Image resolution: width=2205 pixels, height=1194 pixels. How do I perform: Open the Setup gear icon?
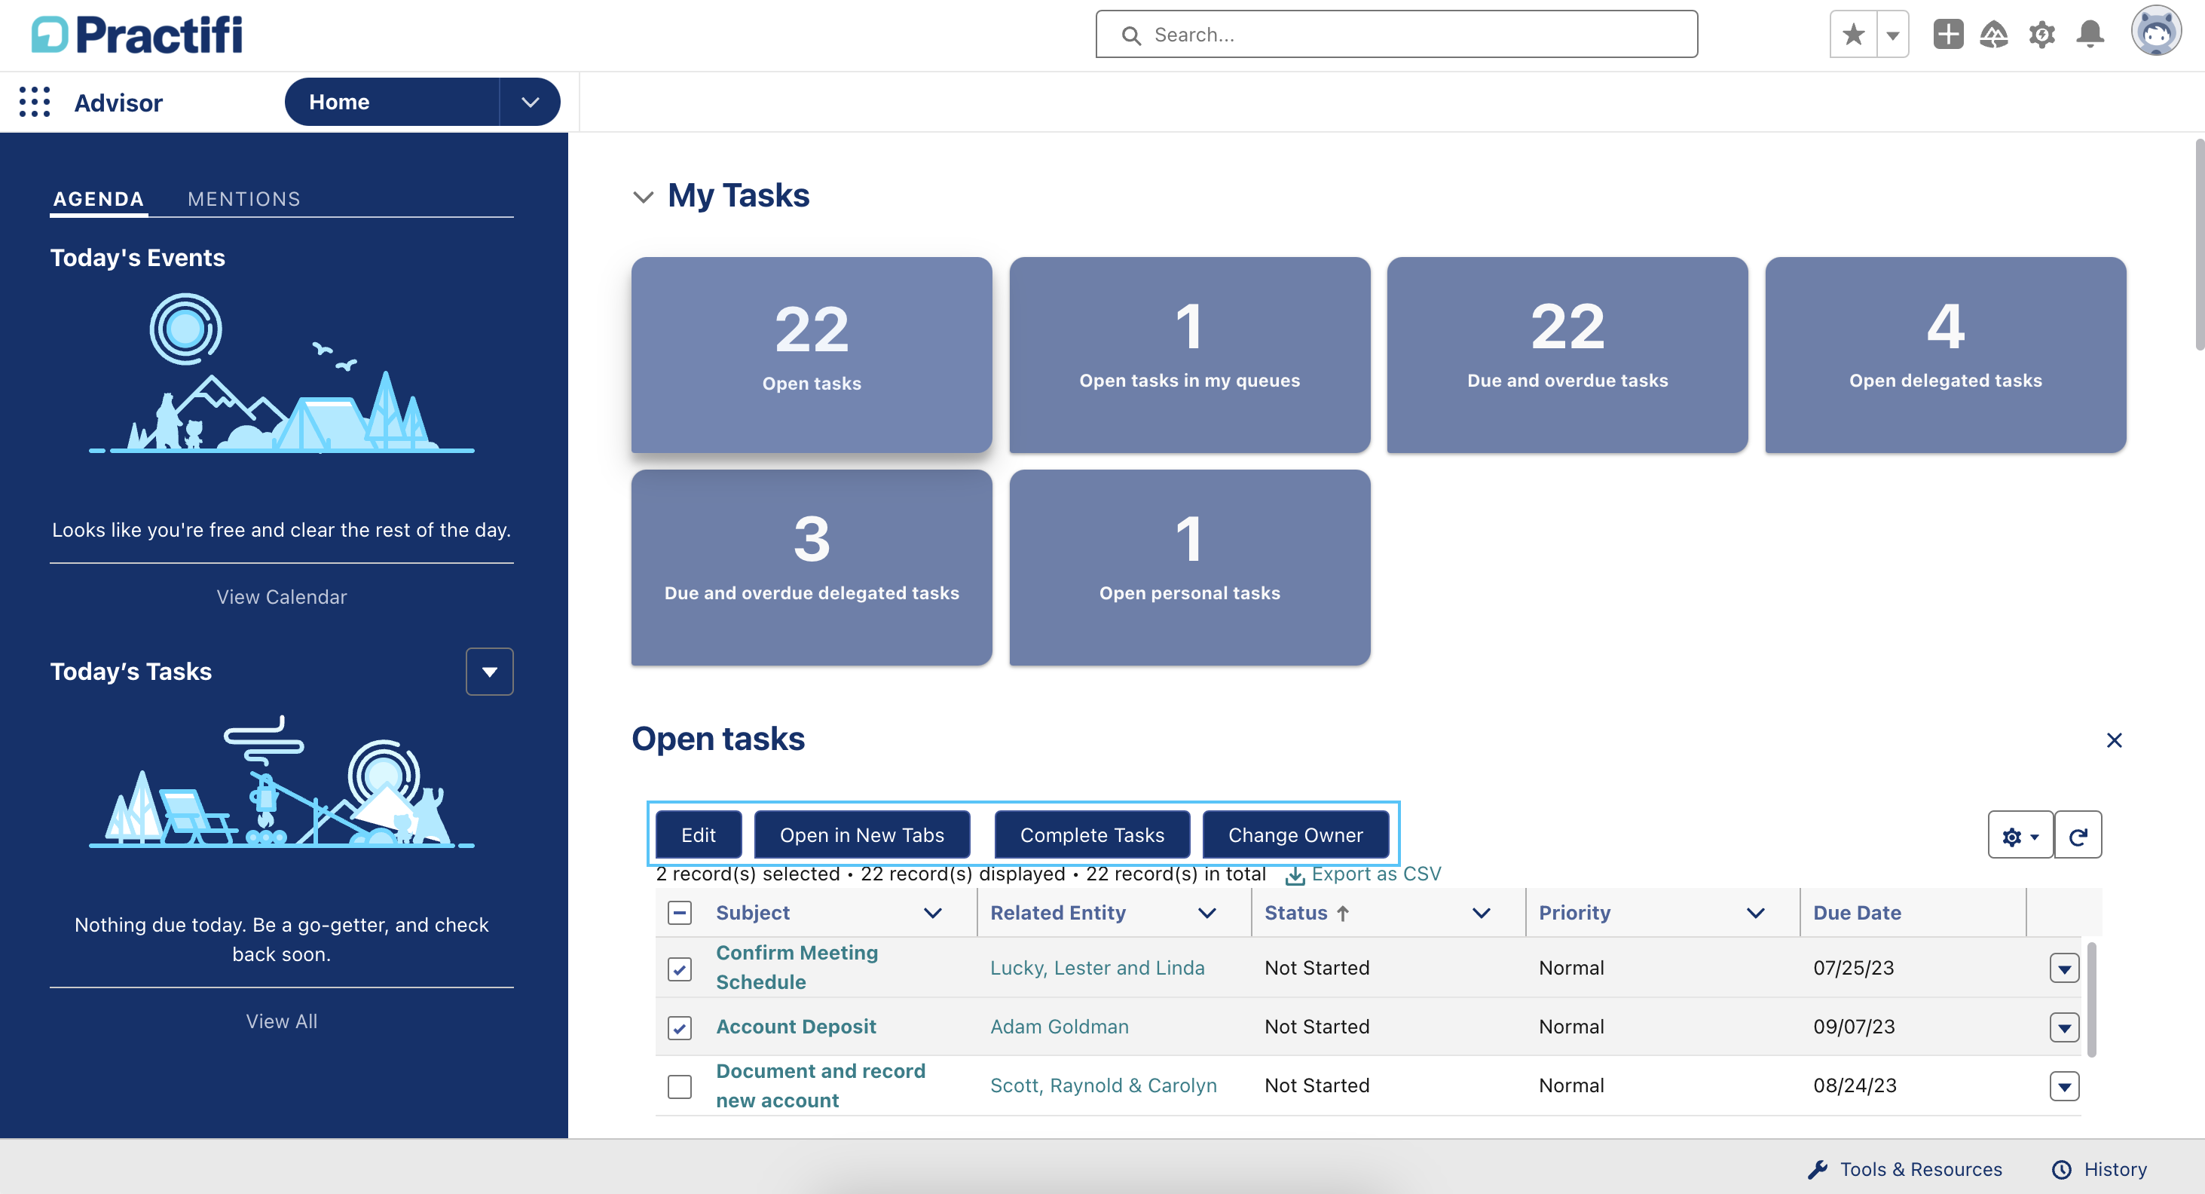[x=2041, y=34]
